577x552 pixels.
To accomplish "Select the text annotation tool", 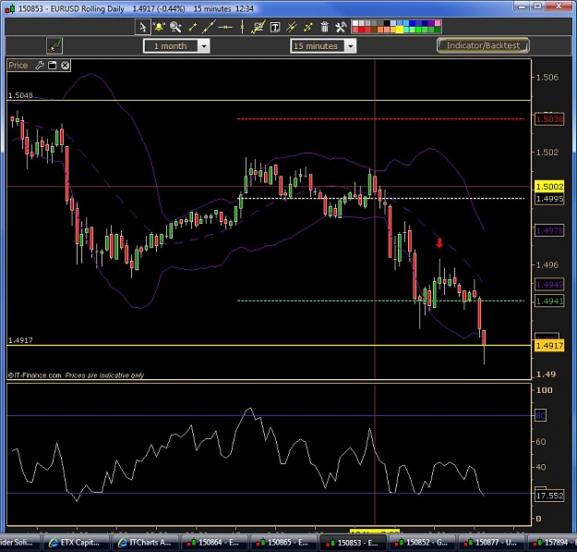I will (275, 27).
